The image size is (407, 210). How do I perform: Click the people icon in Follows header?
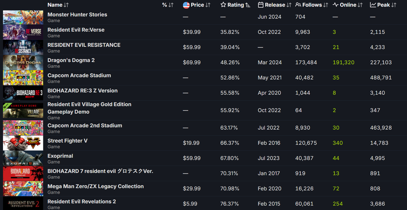(x=298, y=5)
